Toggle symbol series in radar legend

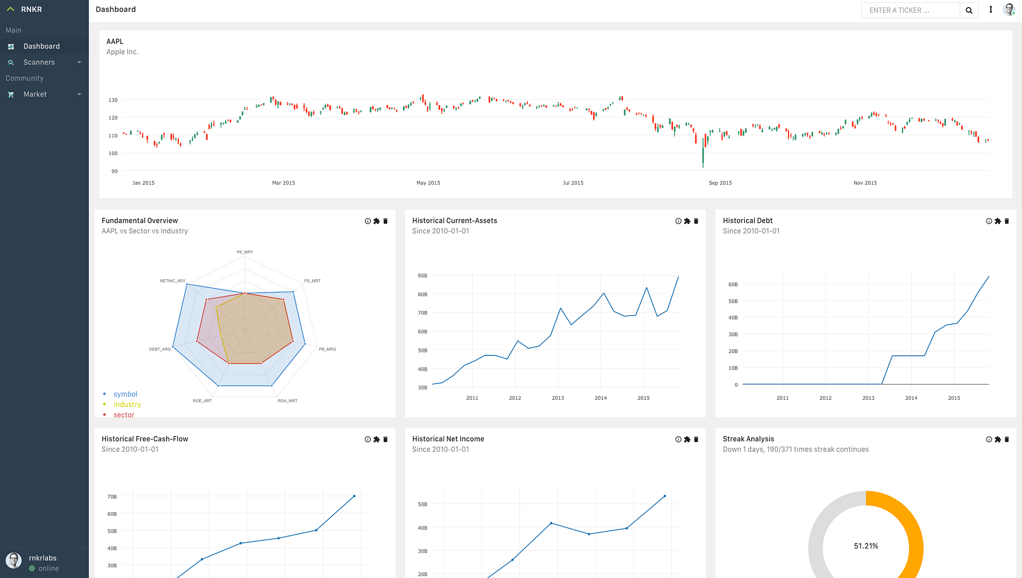click(125, 394)
